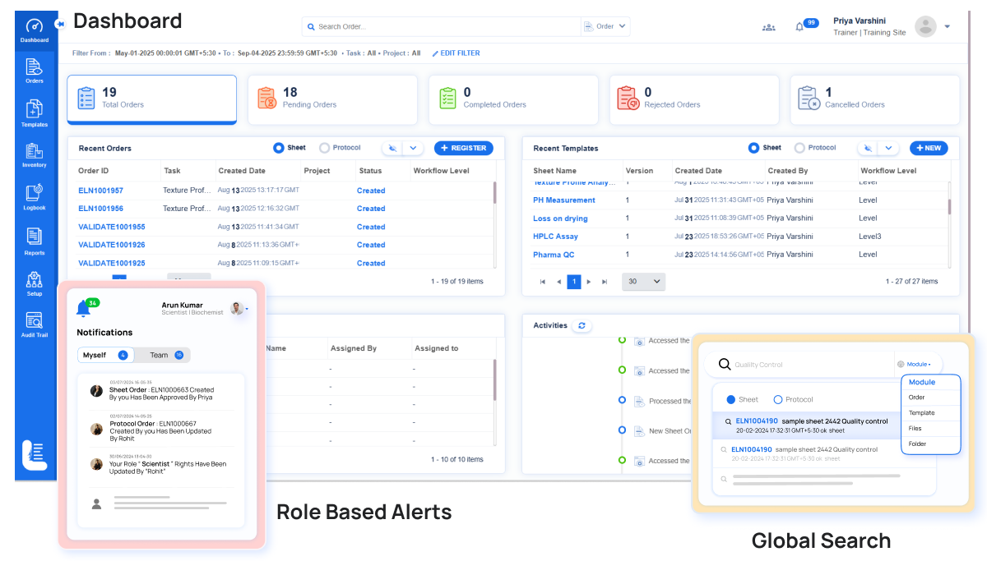
Task: Go to previous page of Recent Templates
Action: click(x=558, y=282)
